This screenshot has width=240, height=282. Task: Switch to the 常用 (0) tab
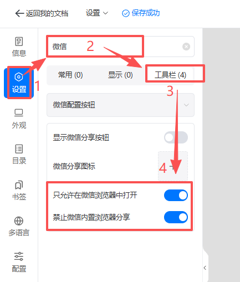(70, 75)
